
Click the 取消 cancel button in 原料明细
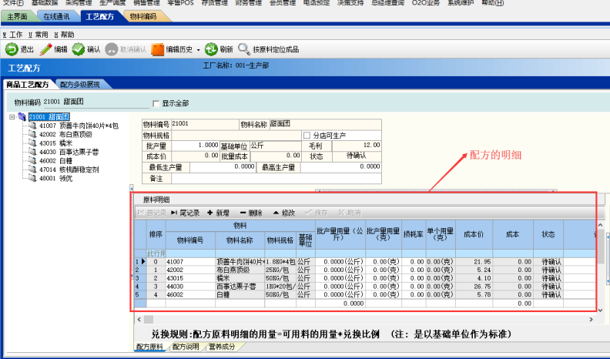[x=350, y=213]
